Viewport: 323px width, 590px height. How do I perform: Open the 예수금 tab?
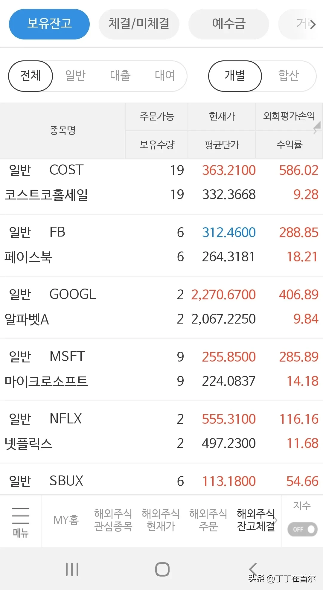pyautogui.click(x=229, y=24)
